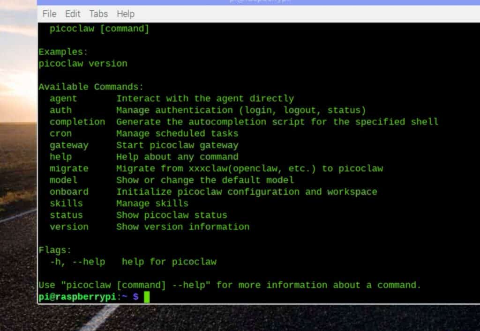Image resolution: width=480 pixels, height=331 pixels.
Task: Click the terminal title bar
Action: click(258, 2)
